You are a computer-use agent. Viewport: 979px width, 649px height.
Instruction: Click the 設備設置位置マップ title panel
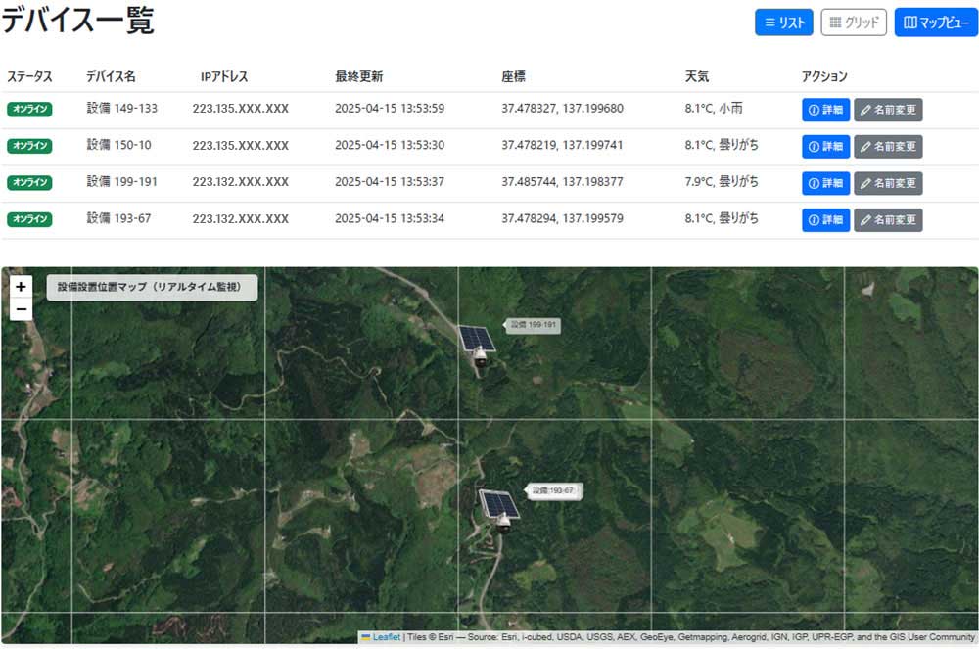tap(152, 287)
